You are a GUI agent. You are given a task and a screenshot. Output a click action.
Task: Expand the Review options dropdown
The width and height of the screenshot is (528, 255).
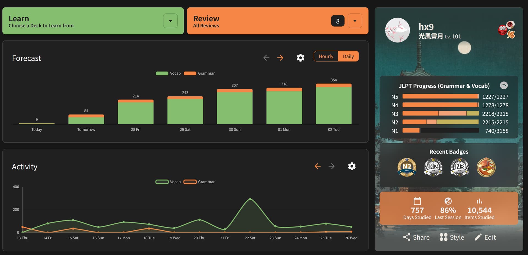(x=355, y=21)
